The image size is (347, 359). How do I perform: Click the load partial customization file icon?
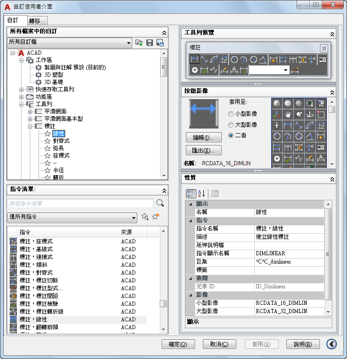tap(139, 43)
